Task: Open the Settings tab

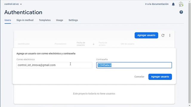Action: 73,20
